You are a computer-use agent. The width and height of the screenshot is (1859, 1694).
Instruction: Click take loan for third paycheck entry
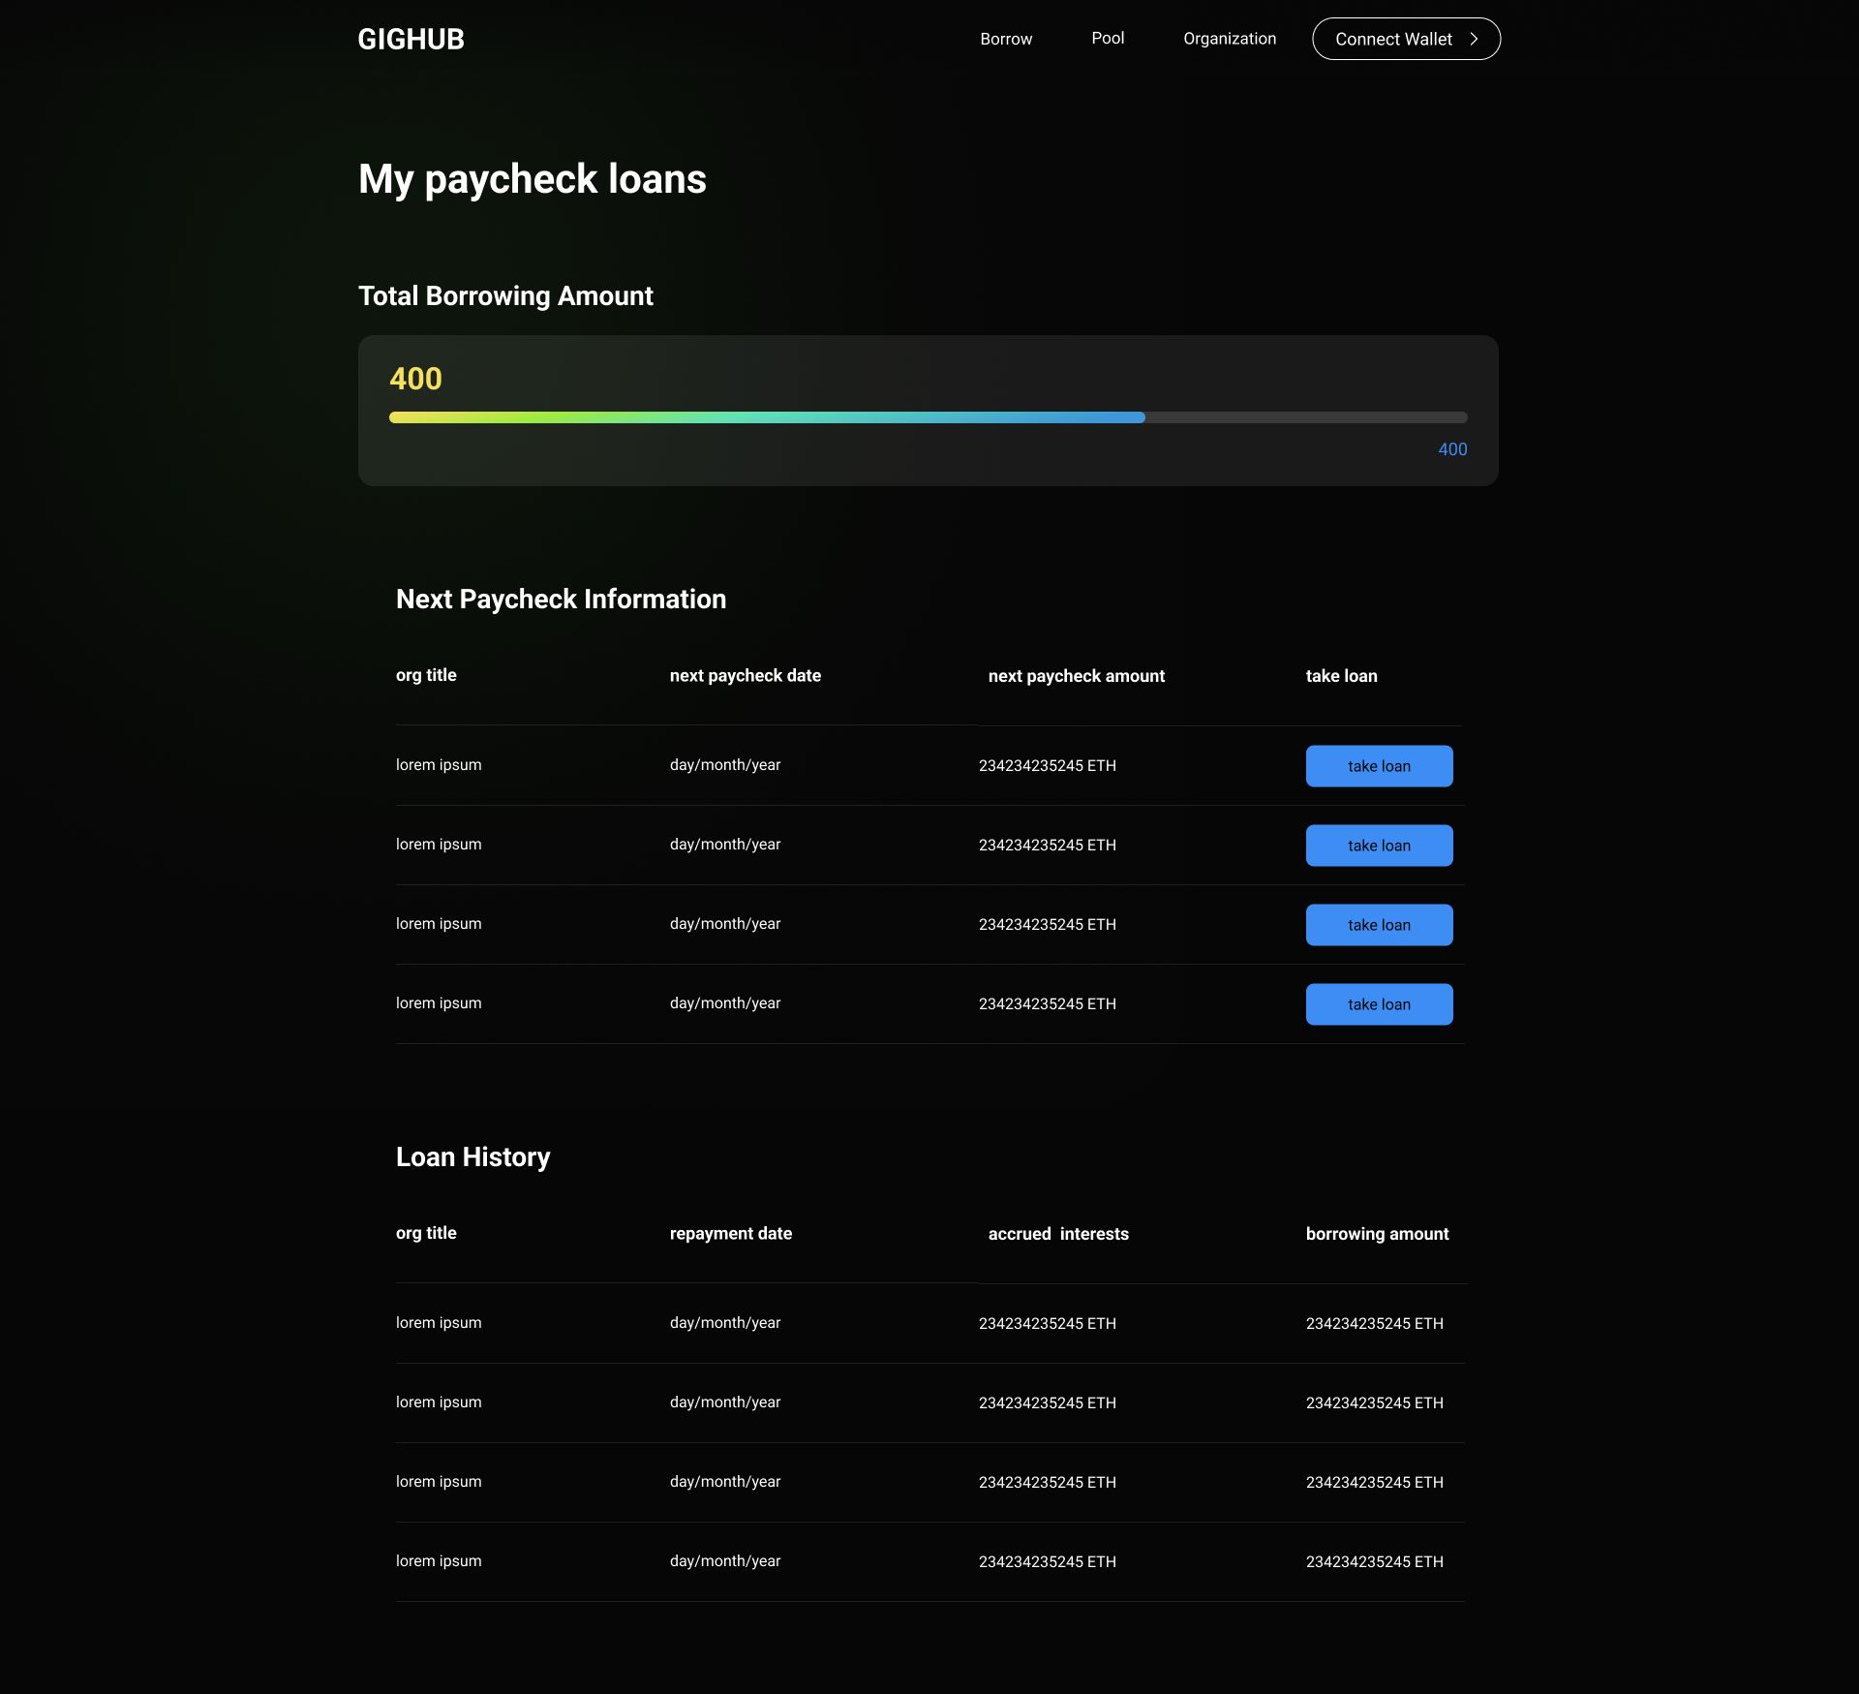1380,923
